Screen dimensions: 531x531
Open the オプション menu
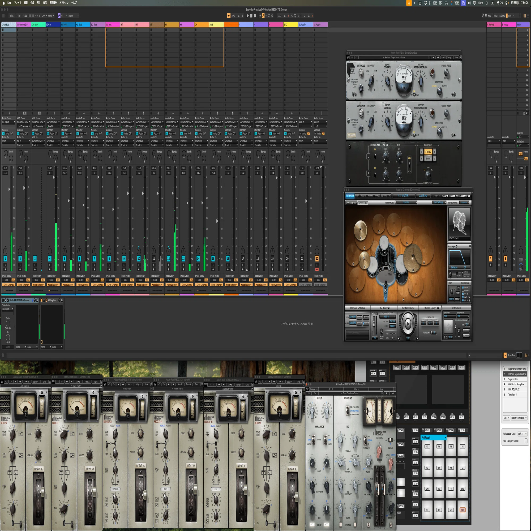pos(64,3)
